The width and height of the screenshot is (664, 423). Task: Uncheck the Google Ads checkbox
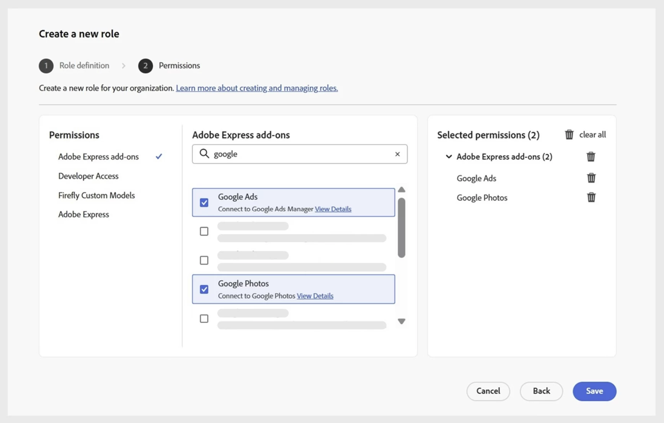204,203
